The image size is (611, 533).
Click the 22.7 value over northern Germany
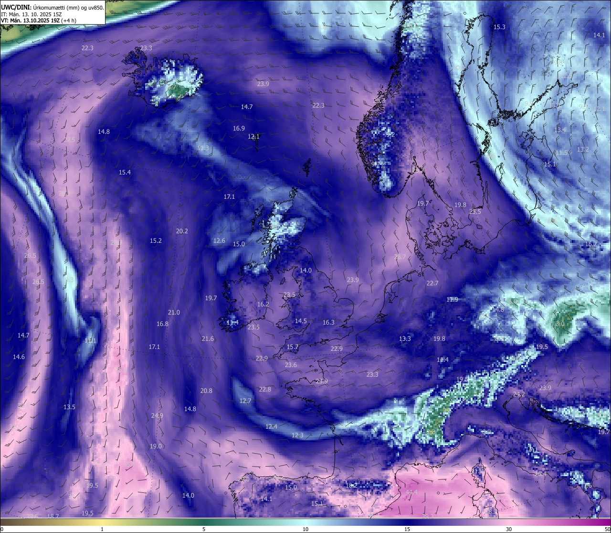[432, 283]
